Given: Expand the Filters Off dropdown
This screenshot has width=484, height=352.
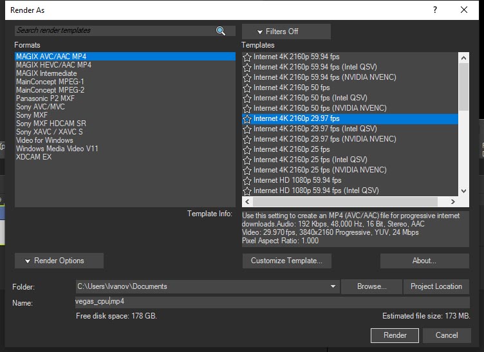Looking at the screenshot, I should [286, 32].
